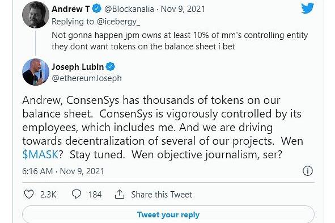The height and width of the screenshot is (223, 335).
Task: Click the 184 replies count
Action: pyautogui.click(x=95, y=195)
